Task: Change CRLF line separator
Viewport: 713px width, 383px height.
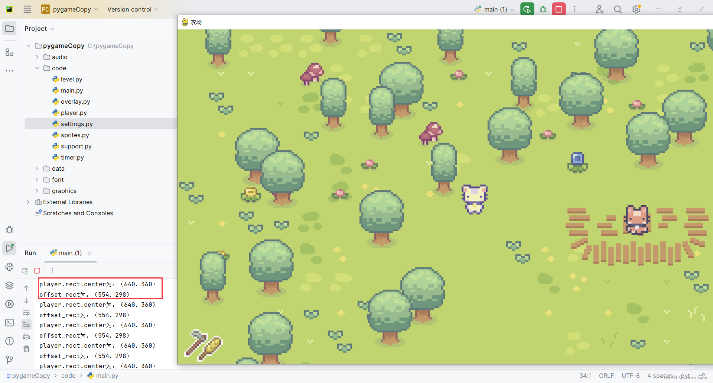Action: point(606,376)
